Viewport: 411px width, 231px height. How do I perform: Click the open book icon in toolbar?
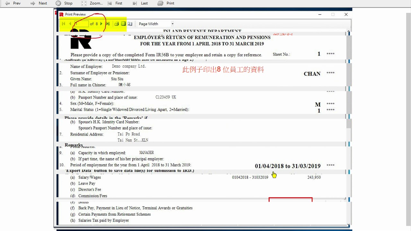pyautogui.click(x=130, y=24)
